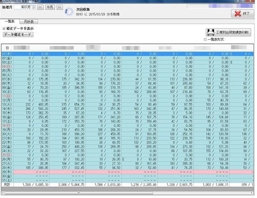This screenshot has height=198, width=257.
Task: Jump to current month 今月 button
Action: [50, 7]
